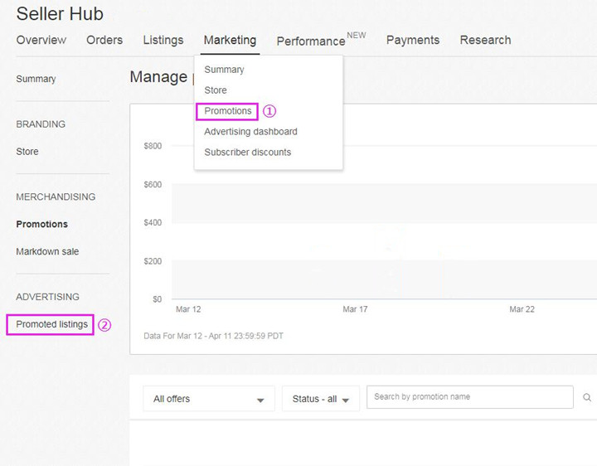597x466 pixels.
Task: Open the Marketing tab
Action: [230, 40]
